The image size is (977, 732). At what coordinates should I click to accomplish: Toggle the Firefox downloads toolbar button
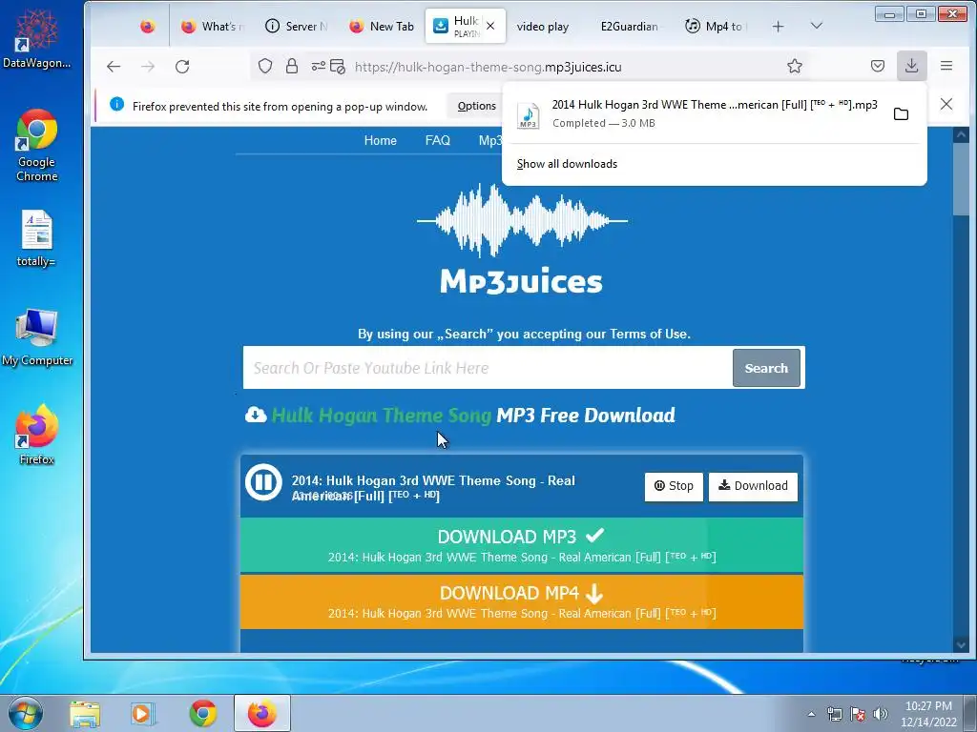tap(911, 66)
